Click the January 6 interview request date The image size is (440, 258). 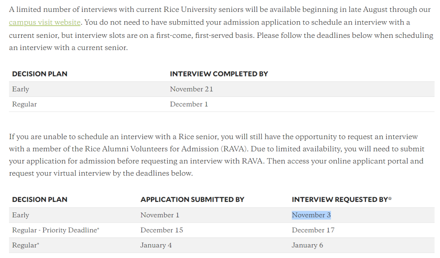point(307,245)
